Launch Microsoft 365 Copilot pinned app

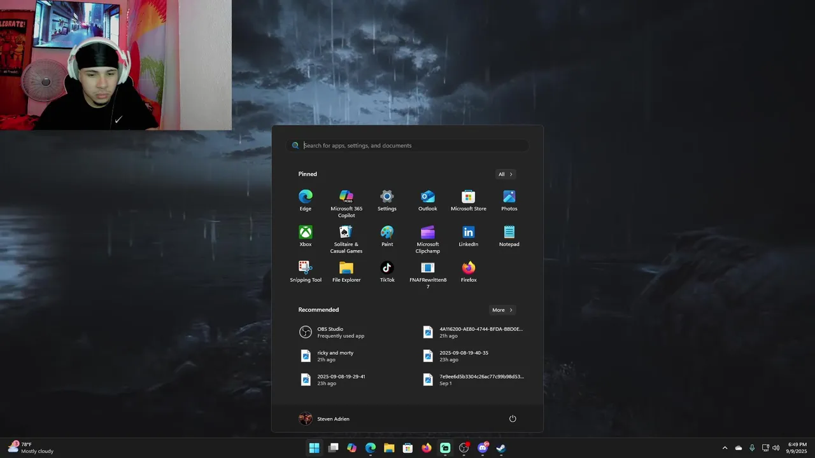346,204
